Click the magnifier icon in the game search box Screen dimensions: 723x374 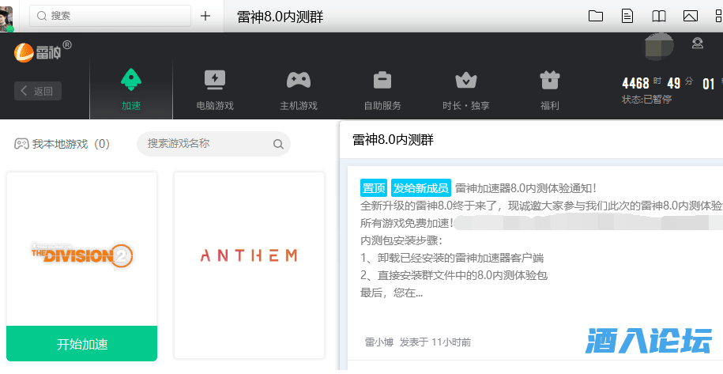coord(278,144)
